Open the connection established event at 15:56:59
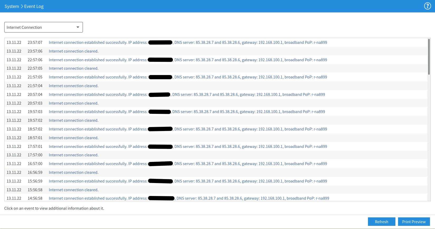The height and width of the screenshot is (229, 435). pos(216,181)
